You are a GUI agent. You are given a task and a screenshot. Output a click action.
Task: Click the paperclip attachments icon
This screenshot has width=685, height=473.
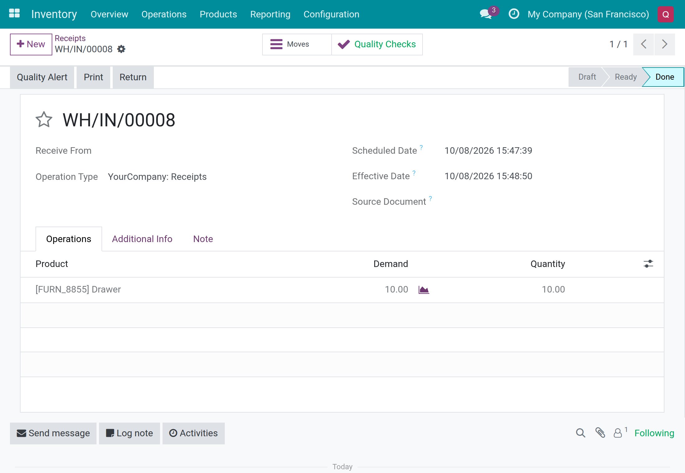click(600, 433)
